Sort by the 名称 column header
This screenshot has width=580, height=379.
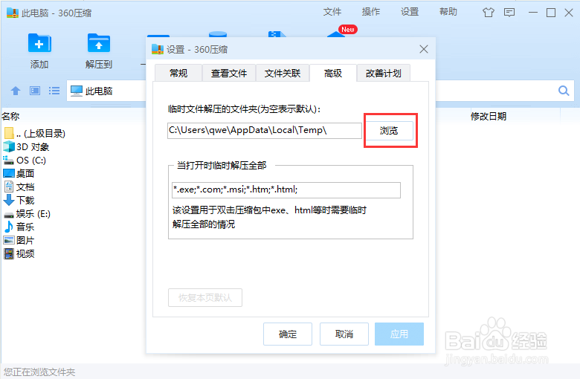[x=10, y=117]
